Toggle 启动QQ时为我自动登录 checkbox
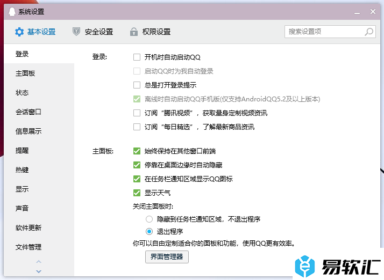384x280 pixels. coord(137,71)
